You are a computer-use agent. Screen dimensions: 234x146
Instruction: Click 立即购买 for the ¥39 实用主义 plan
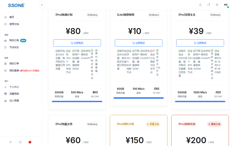coord(200,43)
